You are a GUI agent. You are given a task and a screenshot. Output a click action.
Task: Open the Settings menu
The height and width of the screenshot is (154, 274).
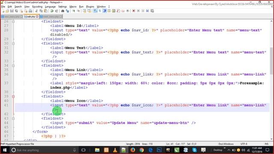click(63, 7)
